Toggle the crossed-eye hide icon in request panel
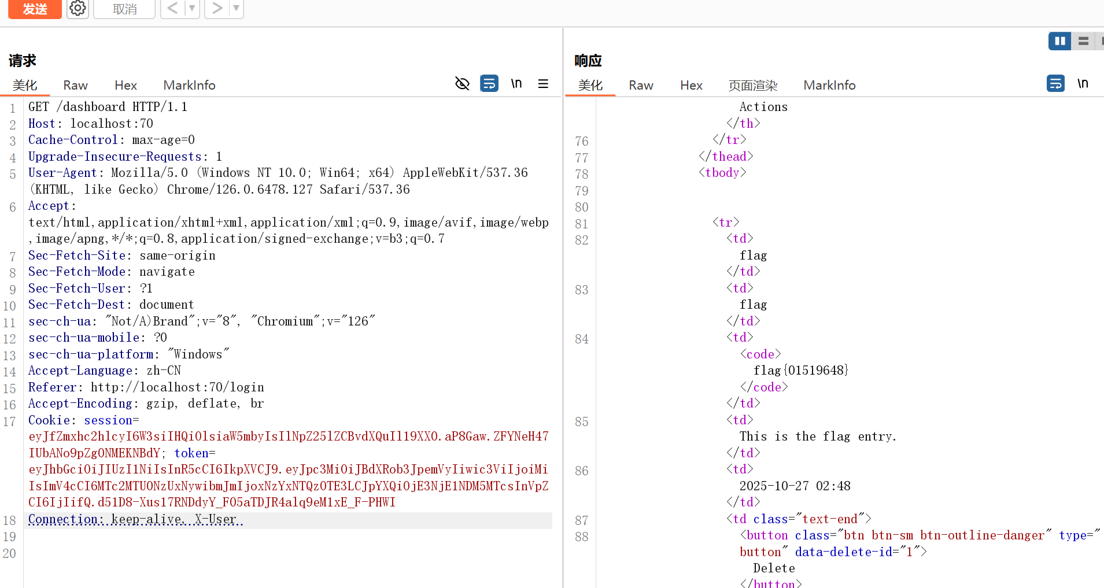1104x588 pixels. pos(462,84)
